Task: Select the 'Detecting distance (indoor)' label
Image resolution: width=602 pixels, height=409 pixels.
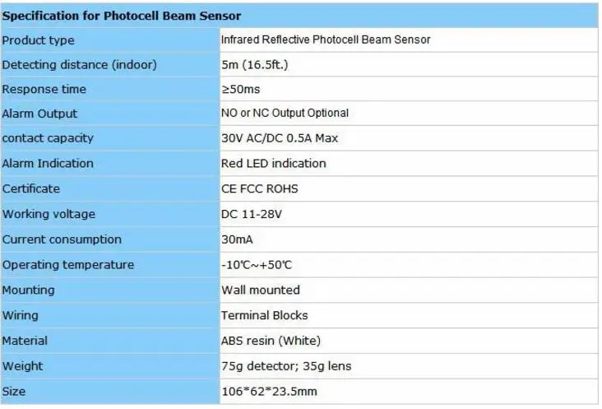Action: point(79,64)
